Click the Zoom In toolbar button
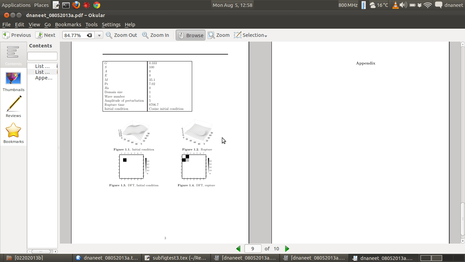 click(156, 35)
